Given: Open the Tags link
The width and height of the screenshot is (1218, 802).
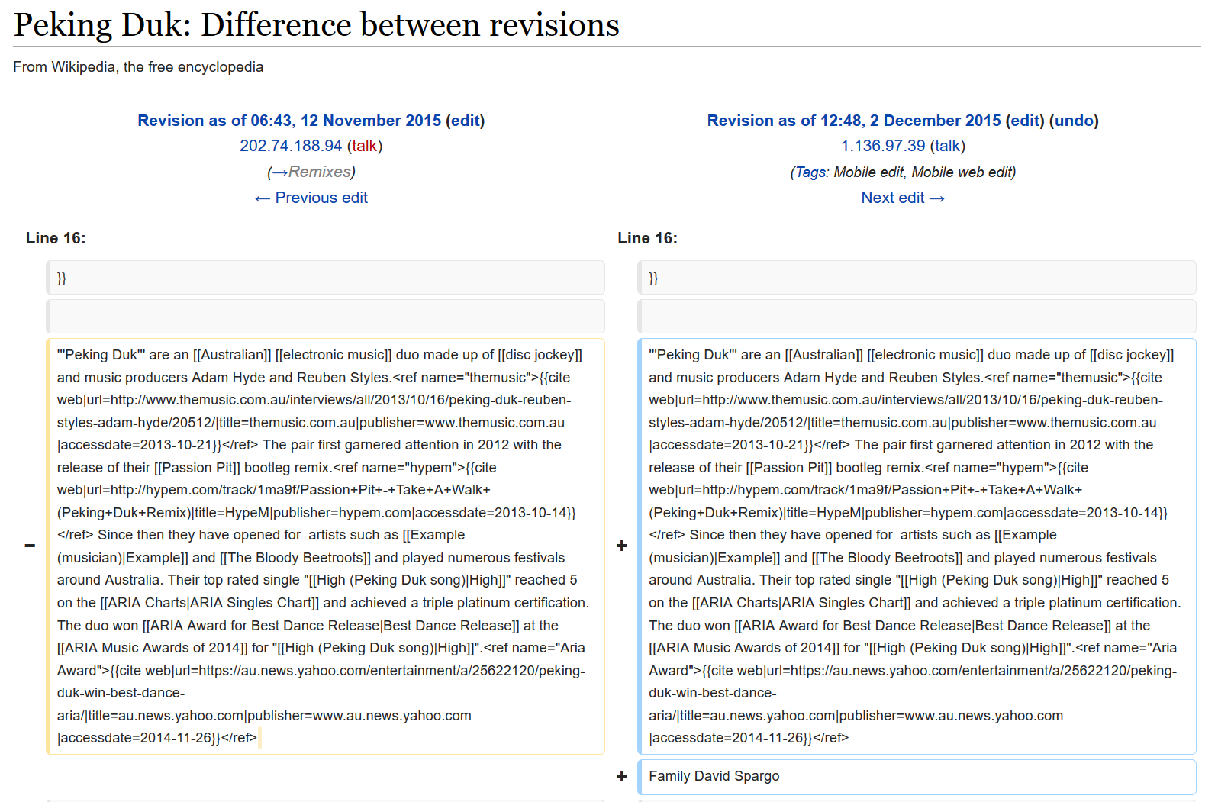Looking at the screenshot, I should (x=810, y=172).
